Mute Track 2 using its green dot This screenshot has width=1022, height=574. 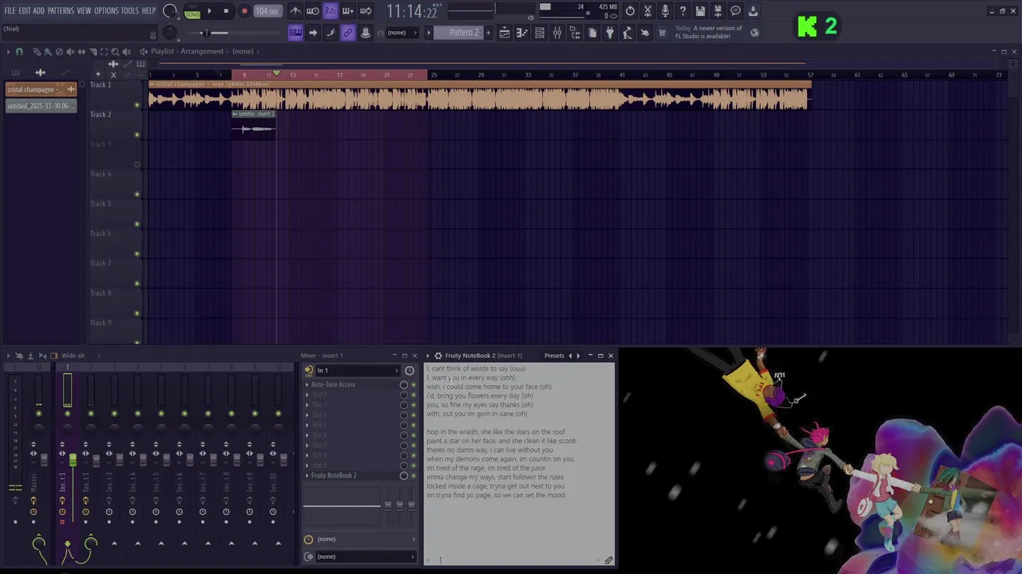point(137,135)
